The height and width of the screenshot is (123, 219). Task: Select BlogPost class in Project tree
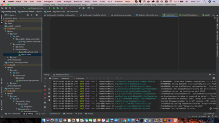tap(28, 107)
